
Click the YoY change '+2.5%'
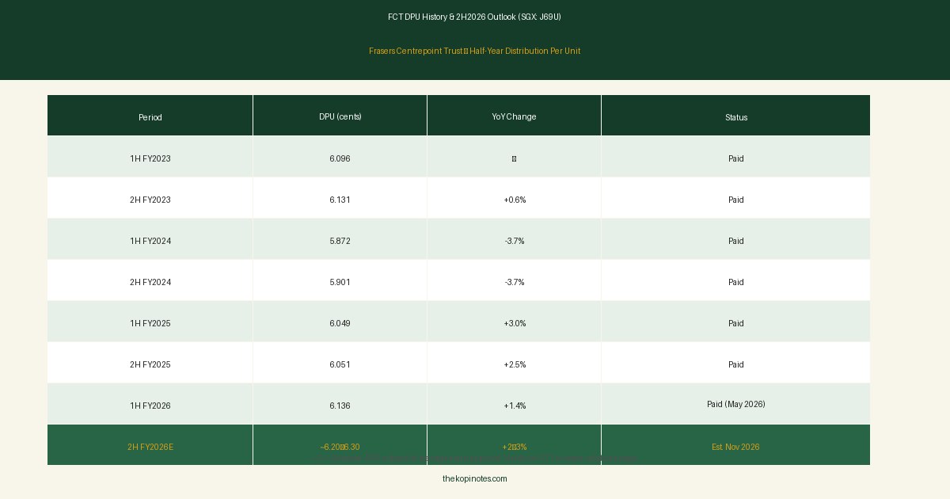click(515, 364)
